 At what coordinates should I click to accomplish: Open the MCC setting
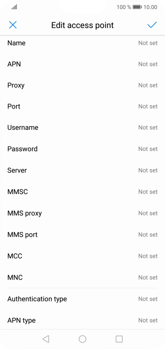[x=82, y=256]
